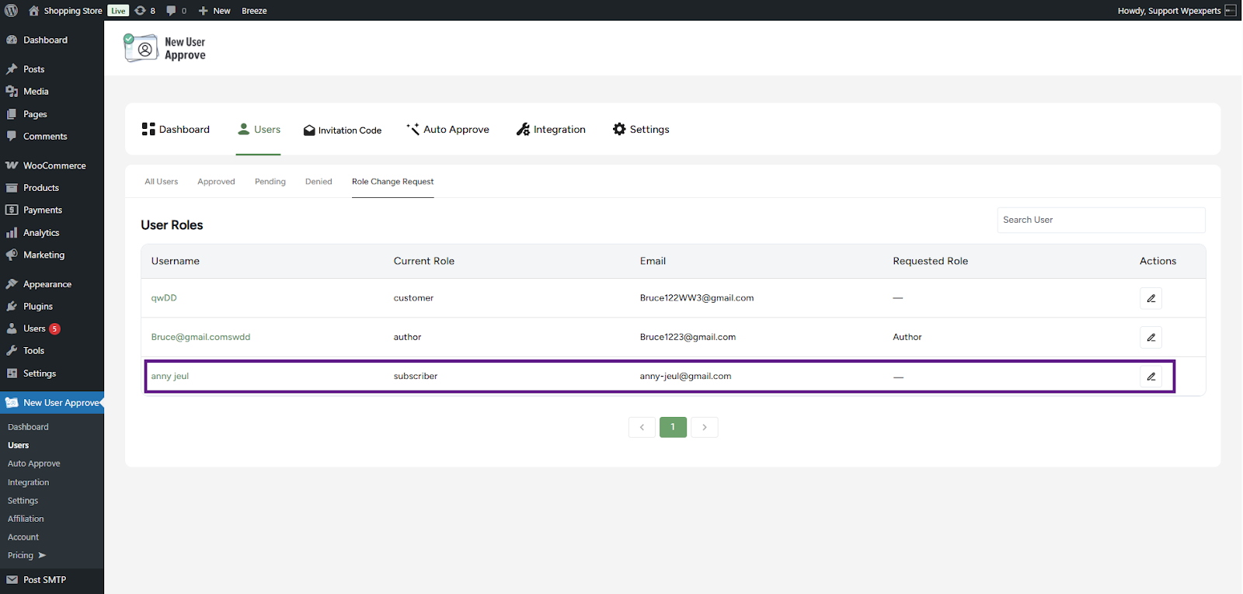Screen dimensions: 1243x594
Task: Go to next page with right chevron
Action: (704, 427)
